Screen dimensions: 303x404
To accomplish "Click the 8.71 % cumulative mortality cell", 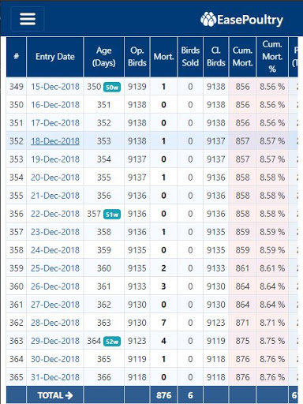I will (272, 323).
